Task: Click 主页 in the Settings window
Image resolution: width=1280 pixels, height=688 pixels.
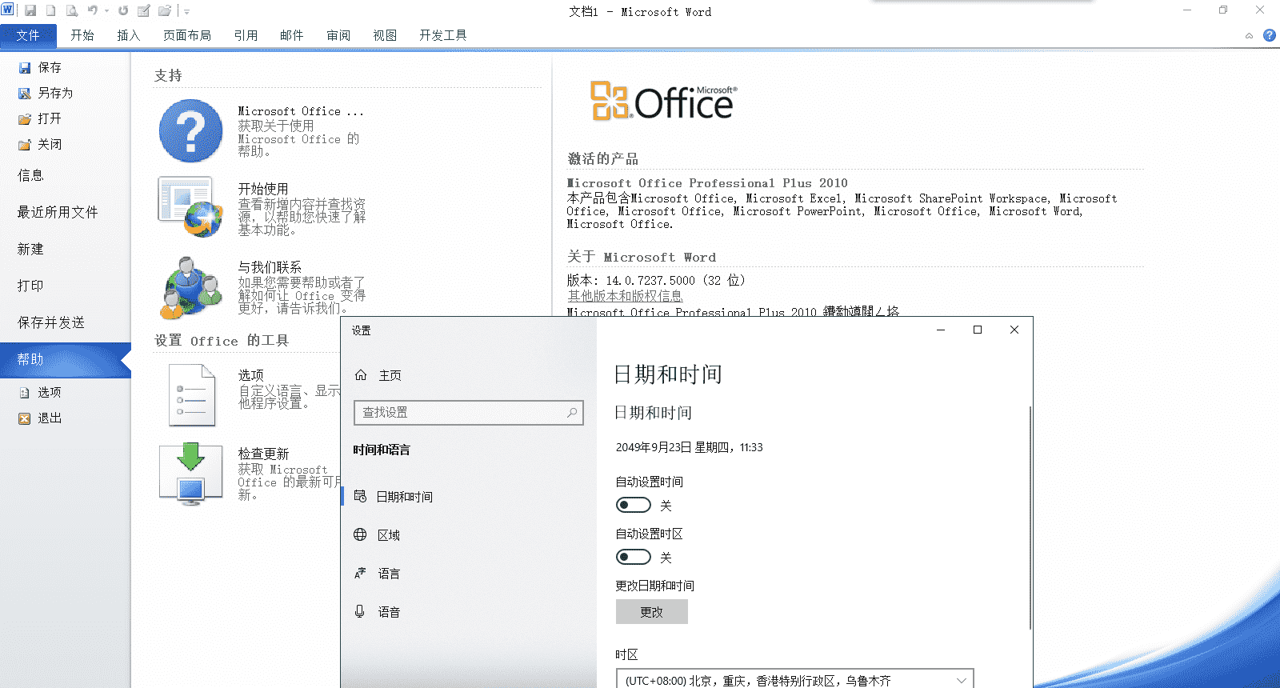Action: pyautogui.click(x=390, y=375)
